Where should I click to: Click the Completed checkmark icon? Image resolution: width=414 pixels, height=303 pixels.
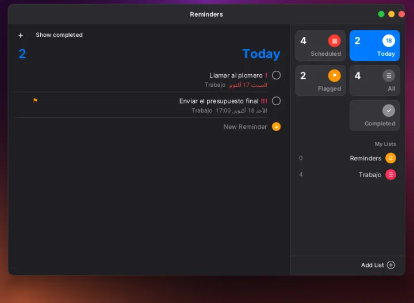[389, 110]
